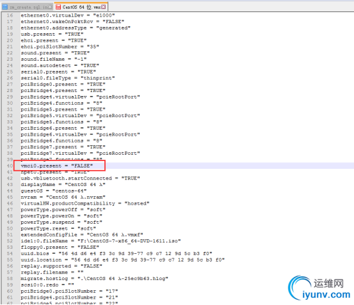Viewport: 354px width, 305px height.
Task: Click line sound.fileName = "-1"
Action: point(54,59)
